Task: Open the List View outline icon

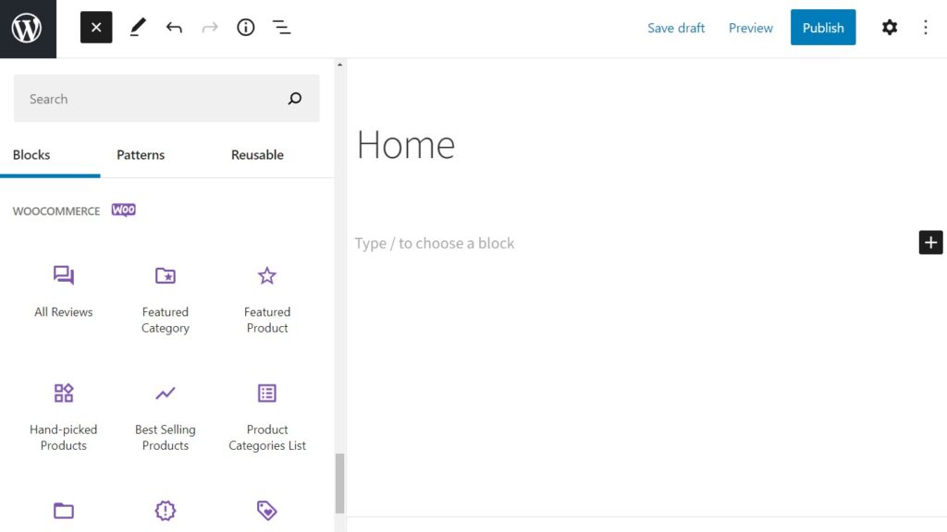Action: pos(281,27)
